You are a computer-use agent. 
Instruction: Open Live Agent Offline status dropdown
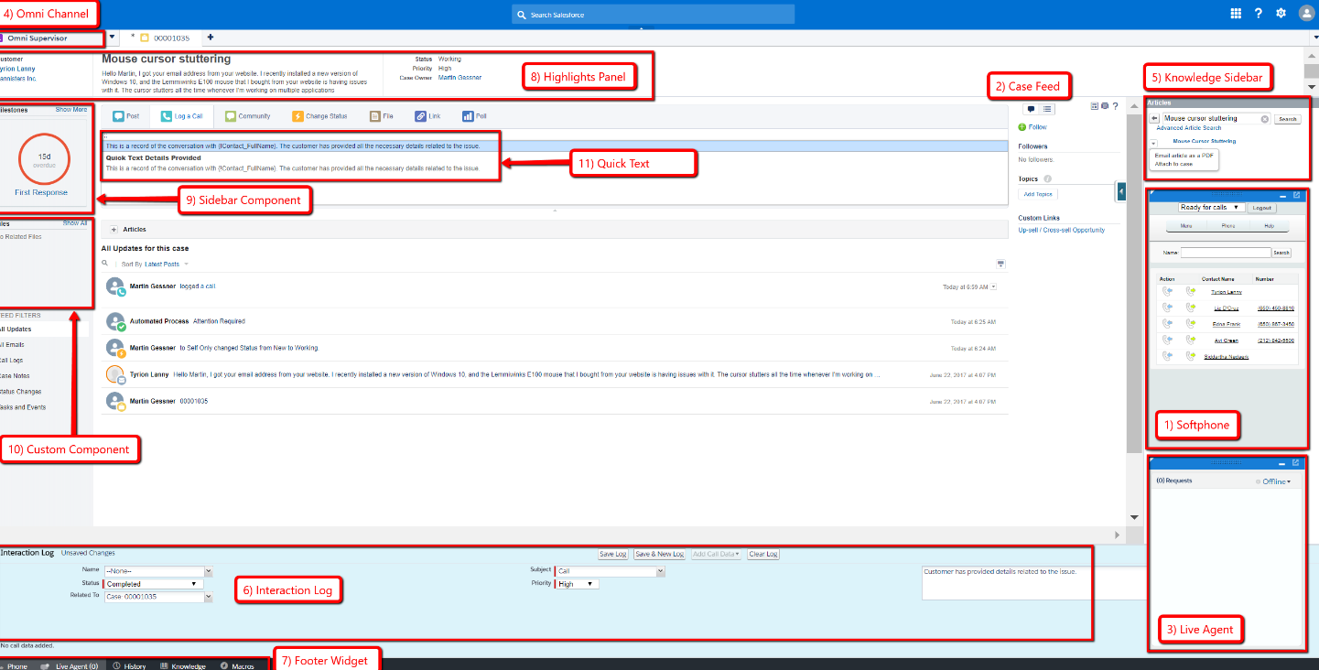pyautogui.click(x=1277, y=481)
